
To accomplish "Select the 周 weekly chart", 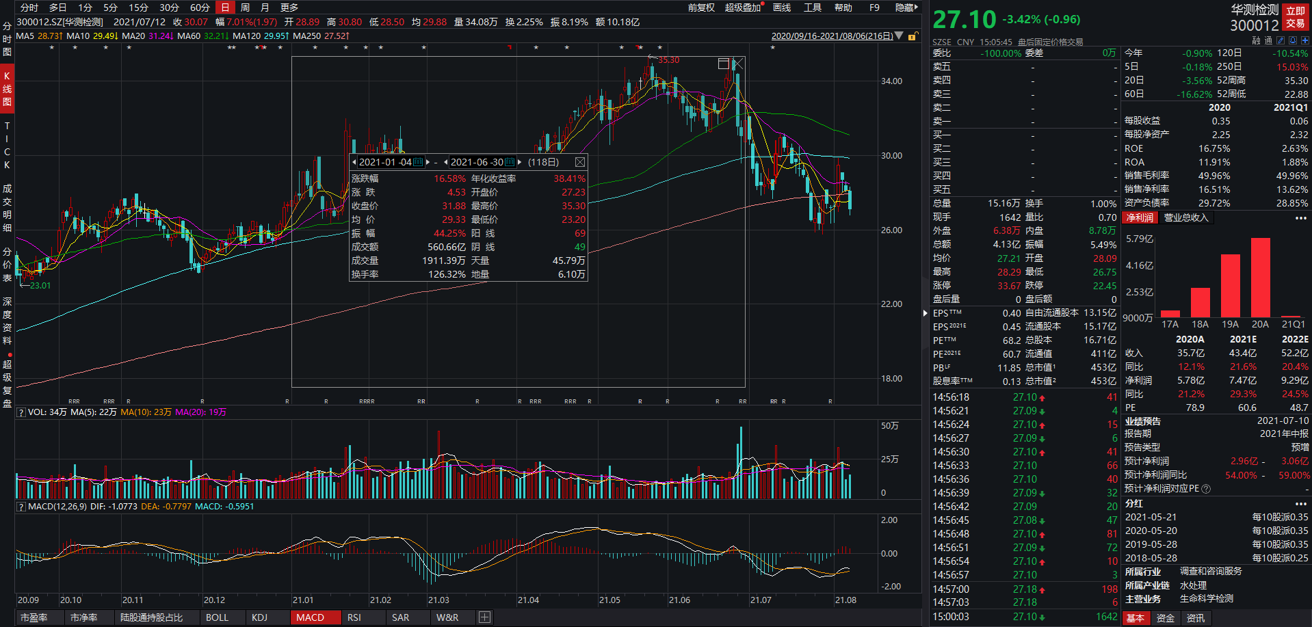I will pyautogui.click(x=245, y=8).
